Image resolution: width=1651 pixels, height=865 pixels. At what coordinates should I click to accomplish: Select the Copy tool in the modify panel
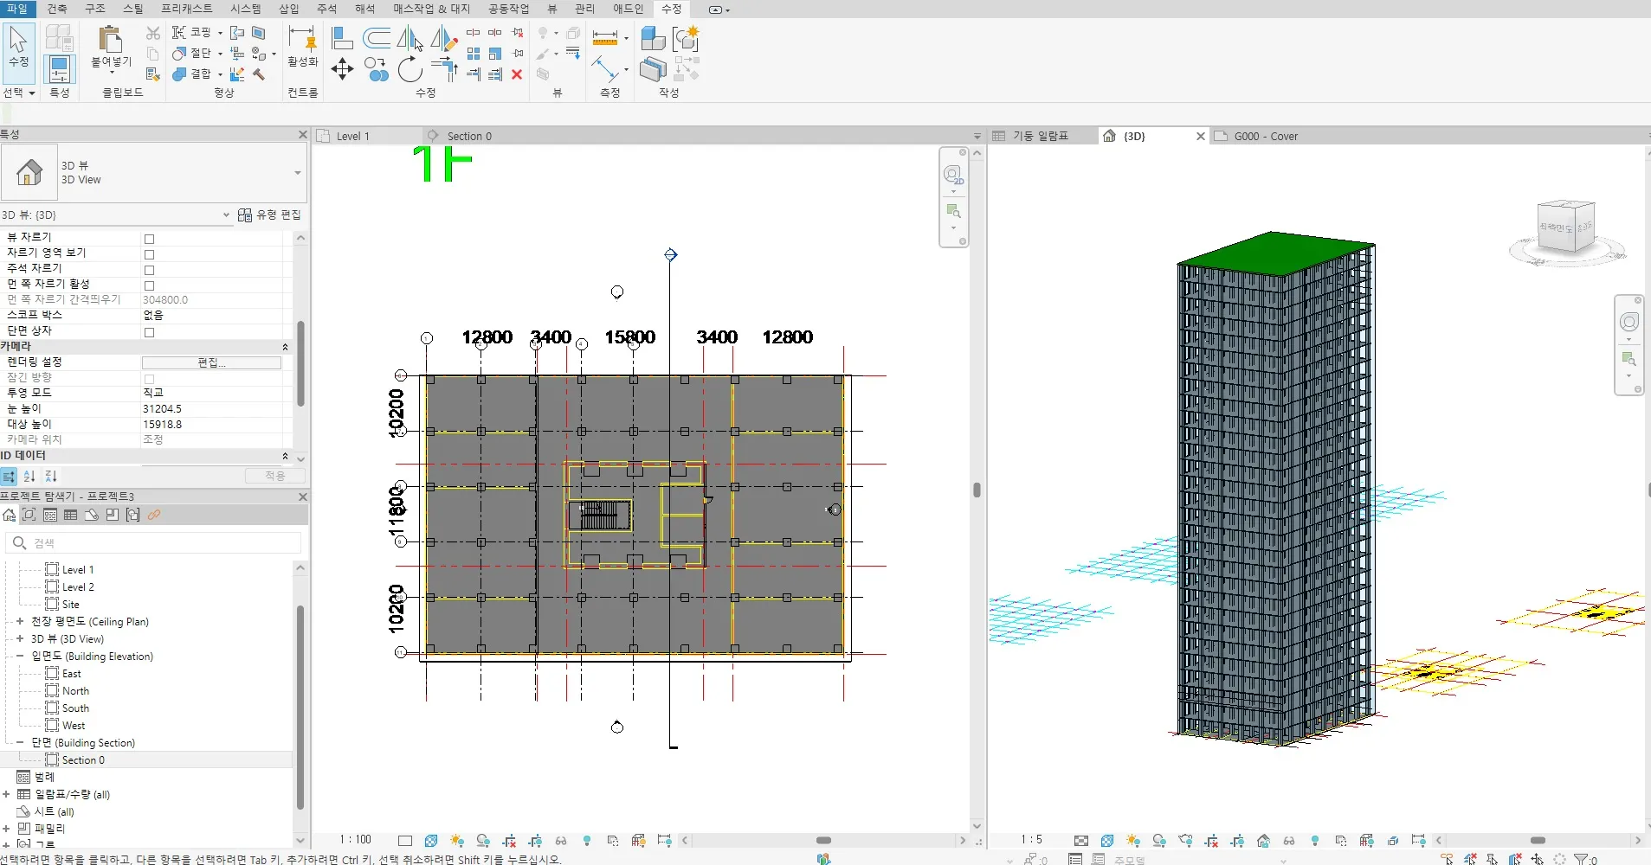[376, 69]
